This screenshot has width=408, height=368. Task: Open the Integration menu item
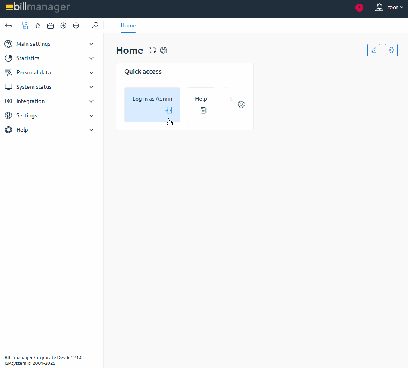tap(30, 101)
